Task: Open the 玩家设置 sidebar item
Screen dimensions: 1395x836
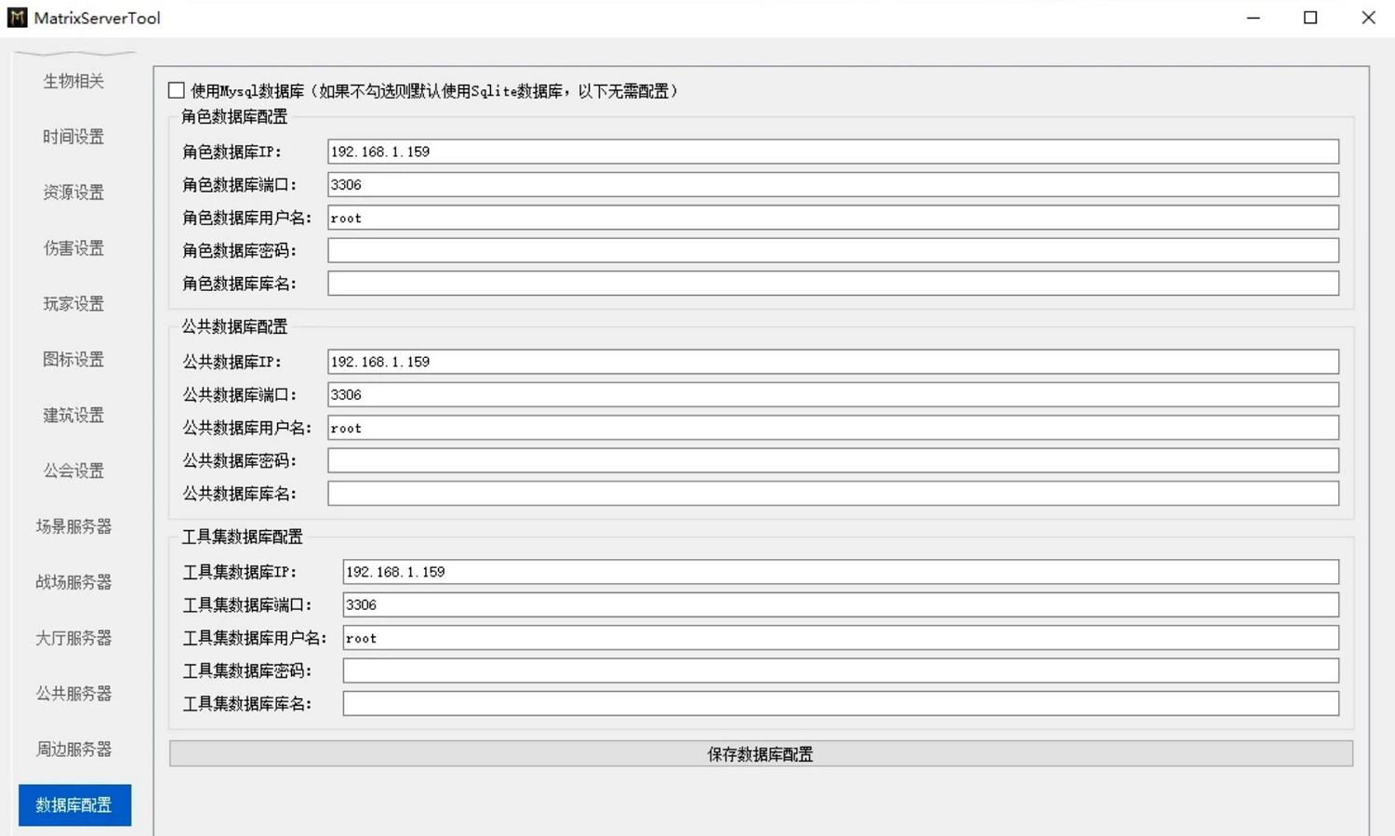Action: coord(73,304)
